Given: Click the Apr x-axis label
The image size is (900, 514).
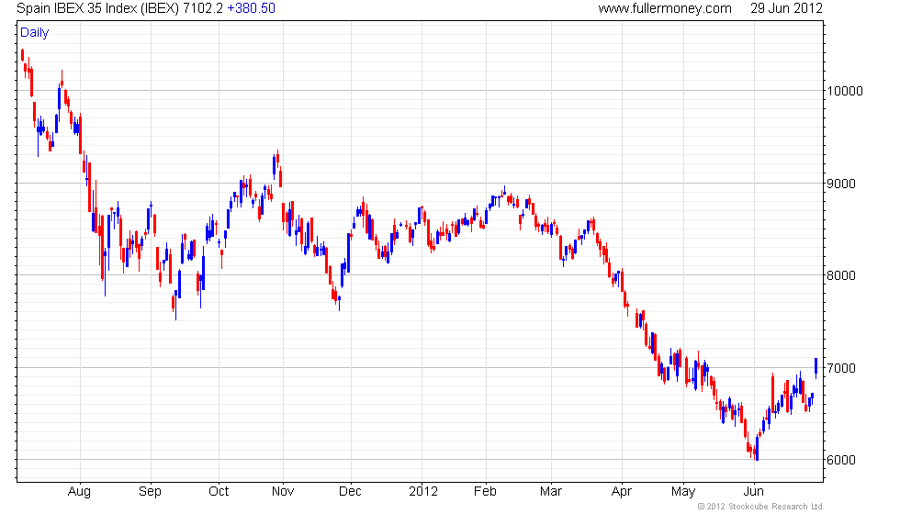Looking at the screenshot, I should pos(622,492).
